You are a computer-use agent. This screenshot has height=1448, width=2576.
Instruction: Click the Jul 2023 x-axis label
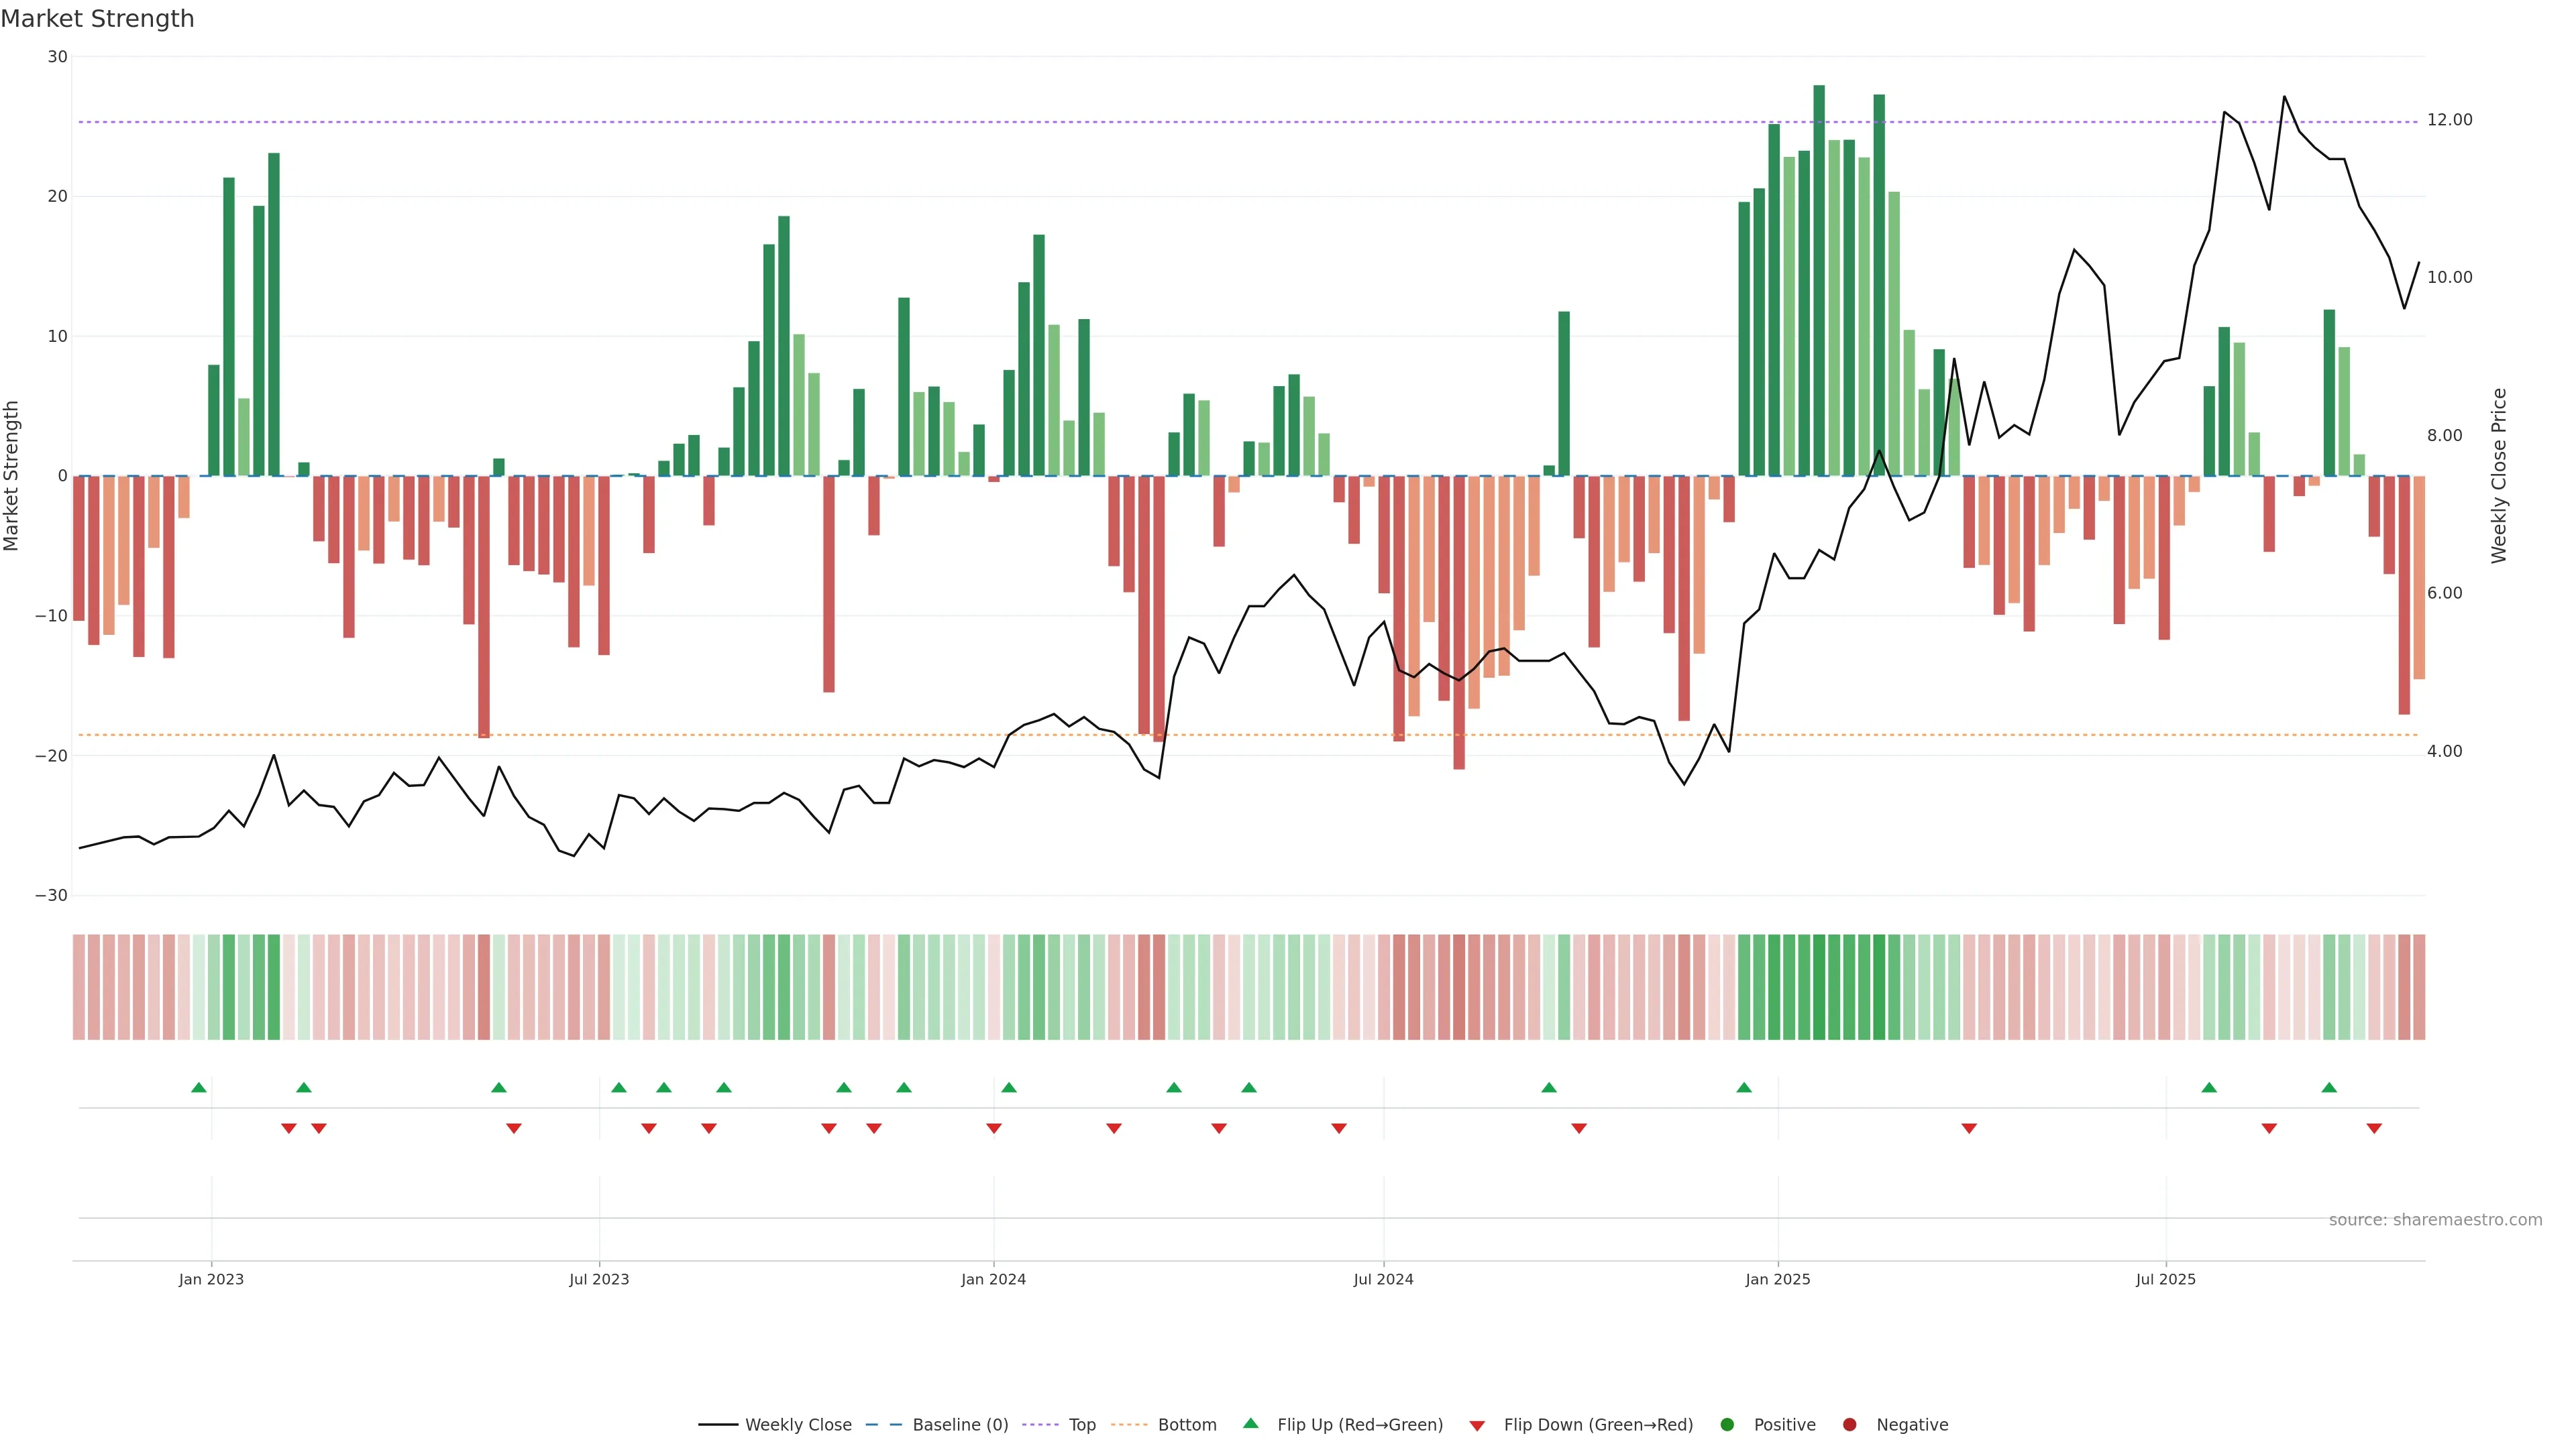(x=599, y=1279)
